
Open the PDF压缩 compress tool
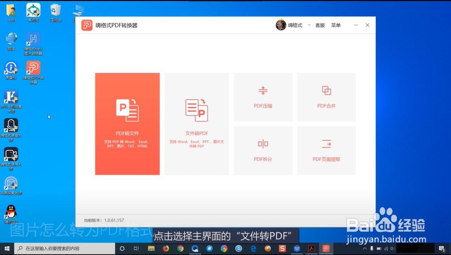263,97
